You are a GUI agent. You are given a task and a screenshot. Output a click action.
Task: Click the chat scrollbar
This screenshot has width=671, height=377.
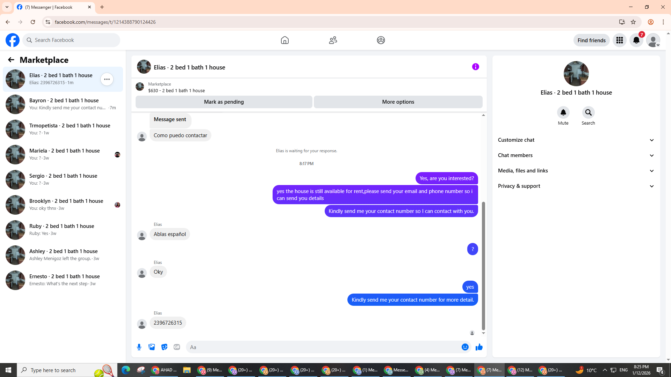coord(483,265)
